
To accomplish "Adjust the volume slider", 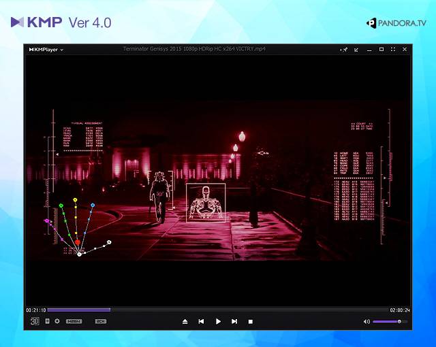I will pos(390,321).
